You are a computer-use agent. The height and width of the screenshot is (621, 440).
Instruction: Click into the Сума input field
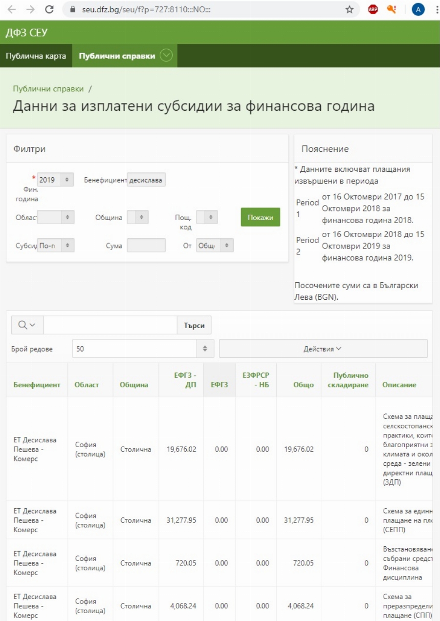(x=146, y=245)
